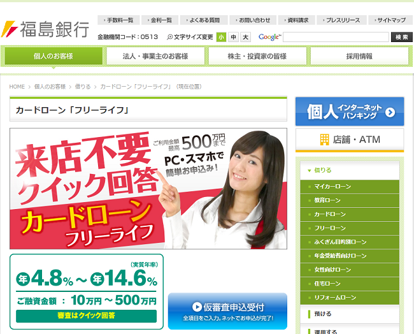Image resolution: width=414 pixels, height=334 pixels.
Task: Go to よくある質問 page
Action: pos(203,20)
